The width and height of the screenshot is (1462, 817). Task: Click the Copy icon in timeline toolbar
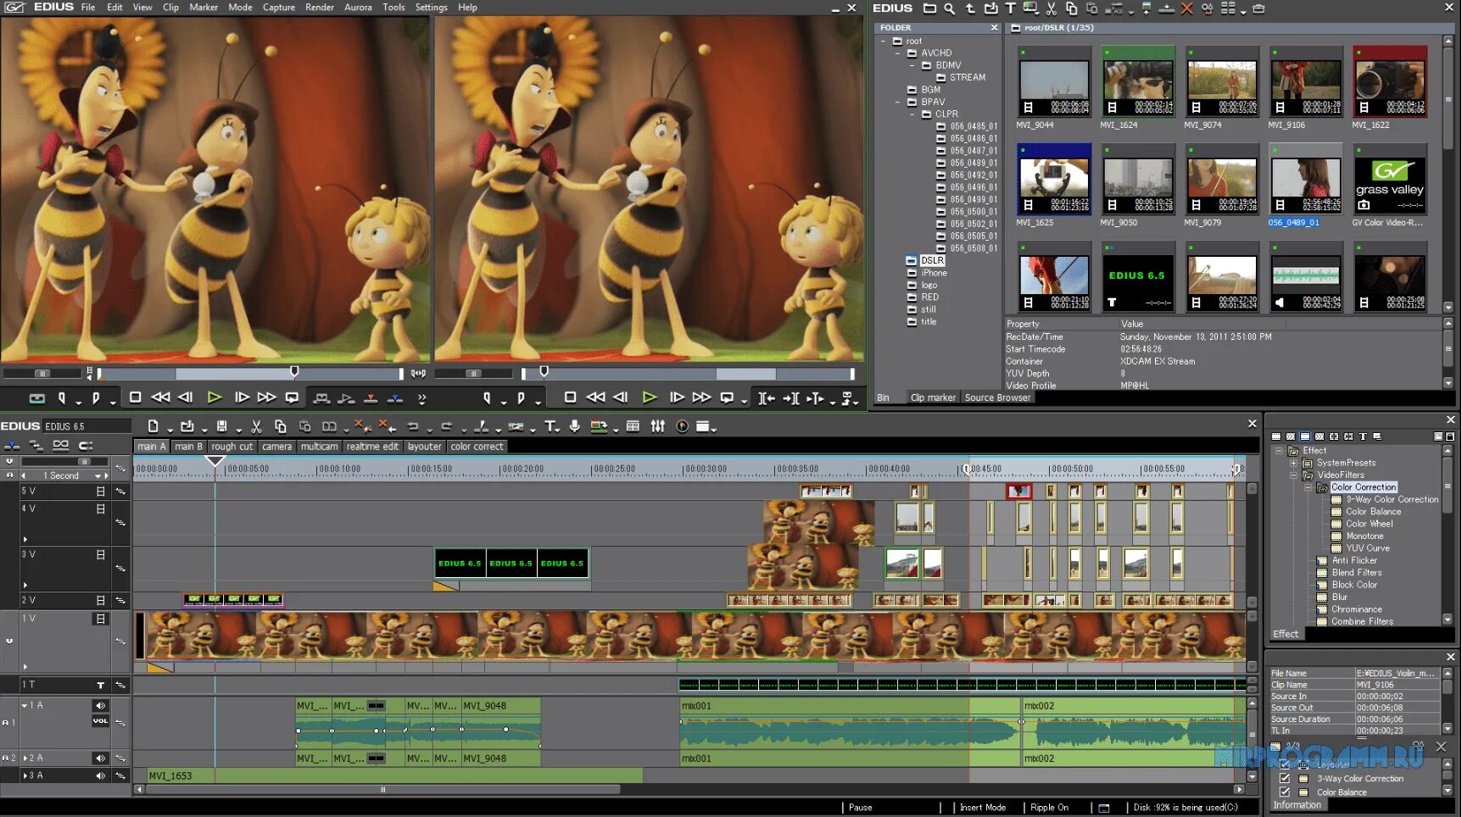[281, 426]
